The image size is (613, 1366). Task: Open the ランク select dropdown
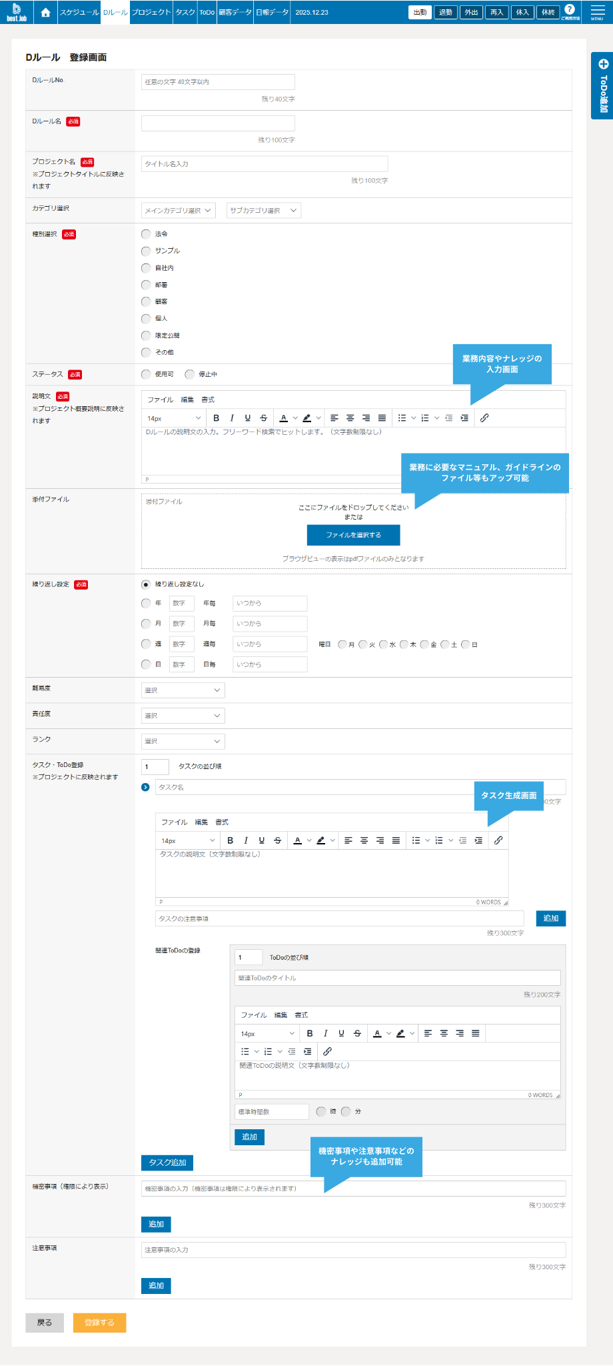coord(183,741)
